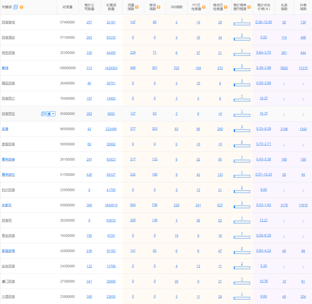This screenshot has width=312, height=304.
Task: Click bid price 10.76 for 厦门民宿
Action: 264,281
